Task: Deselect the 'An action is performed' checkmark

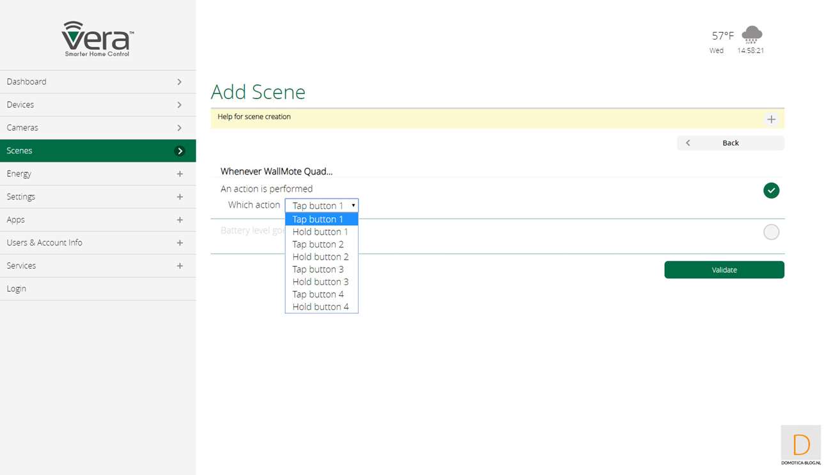Action: coord(771,191)
